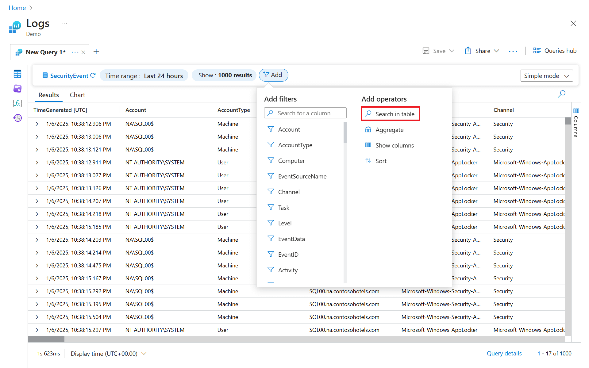Image resolution: width=589 pixels, height=368 pixels.
Task: Open the Columns side panel
Action: tap(576, 123)
